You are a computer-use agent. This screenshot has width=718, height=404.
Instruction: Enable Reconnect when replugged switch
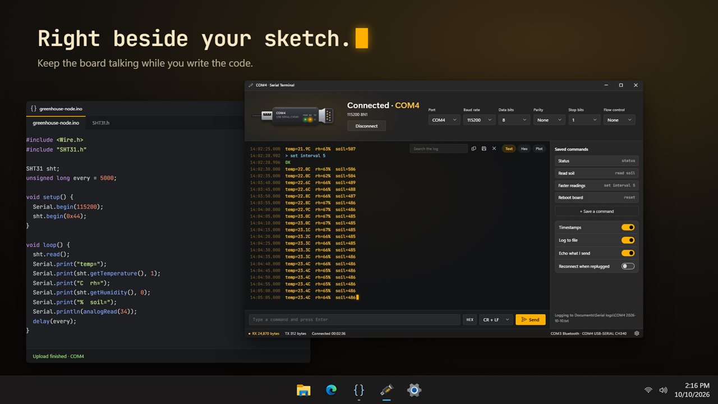(628, 266)
